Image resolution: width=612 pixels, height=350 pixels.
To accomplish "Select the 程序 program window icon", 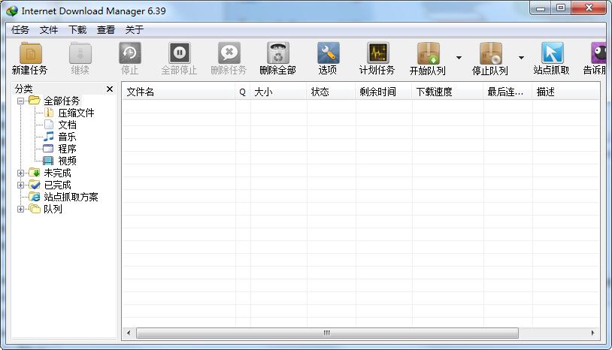I will coord(48,149).
